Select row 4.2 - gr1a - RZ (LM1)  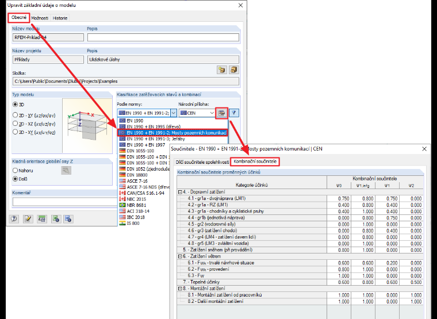(x=300, y=205)
